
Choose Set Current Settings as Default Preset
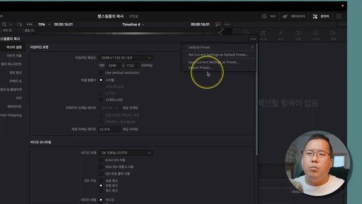219,54
